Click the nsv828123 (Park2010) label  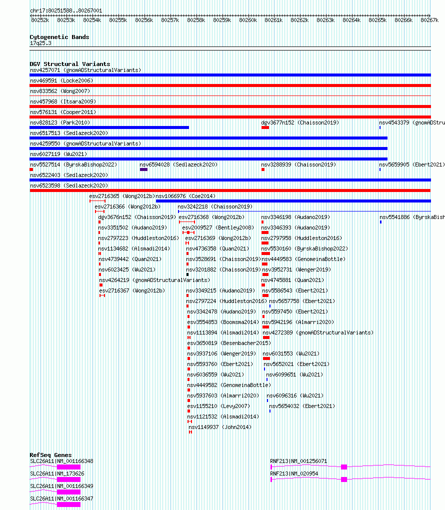tap(60, 122)
